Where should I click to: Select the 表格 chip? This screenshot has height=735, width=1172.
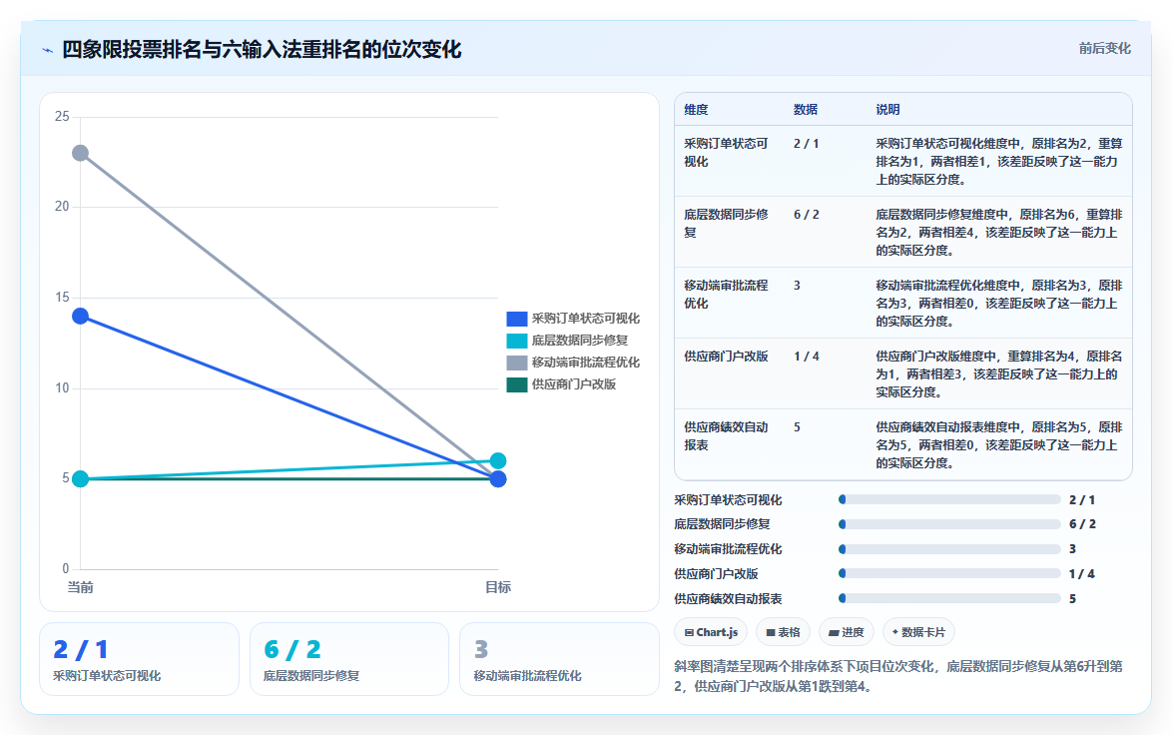pyautogui.click(x=783, y=632)
